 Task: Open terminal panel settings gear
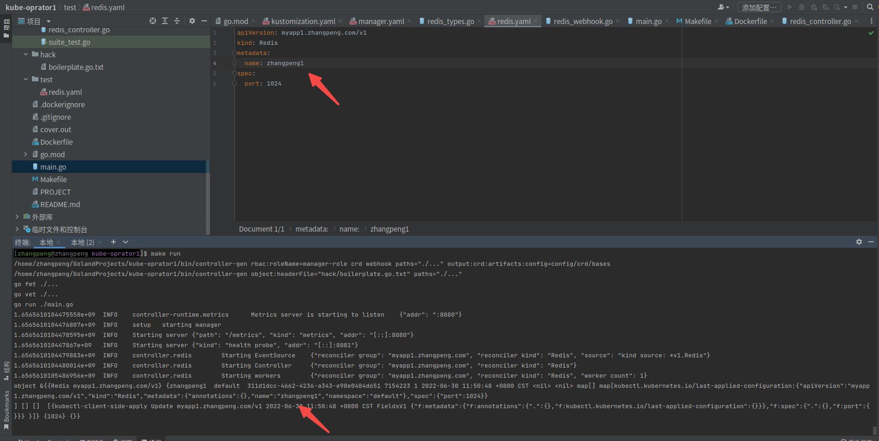point(859,242)
